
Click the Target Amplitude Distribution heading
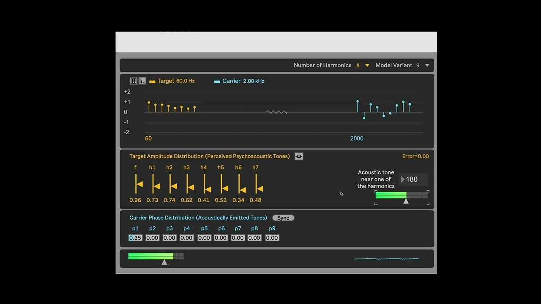pos(210,156)
